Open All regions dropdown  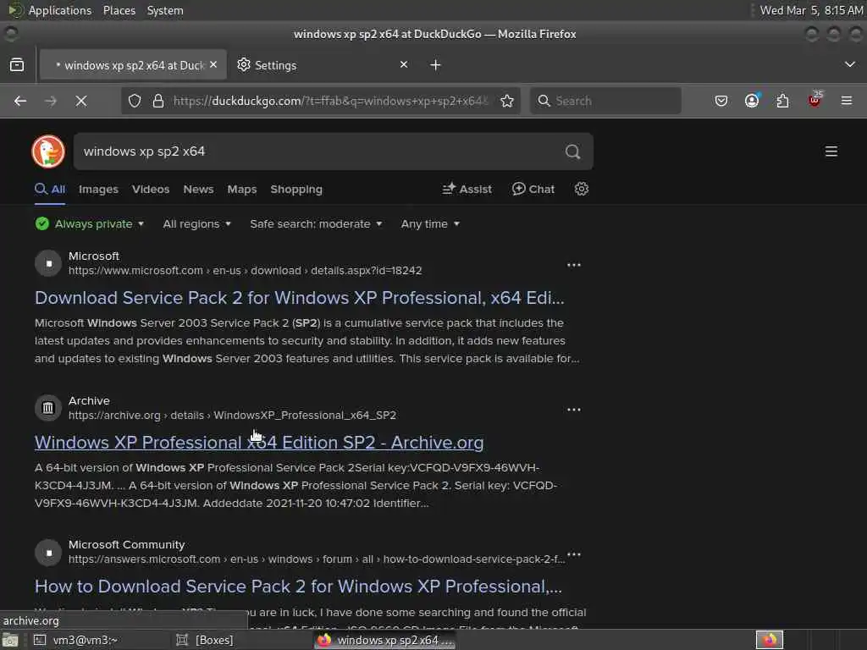(196, 223)
